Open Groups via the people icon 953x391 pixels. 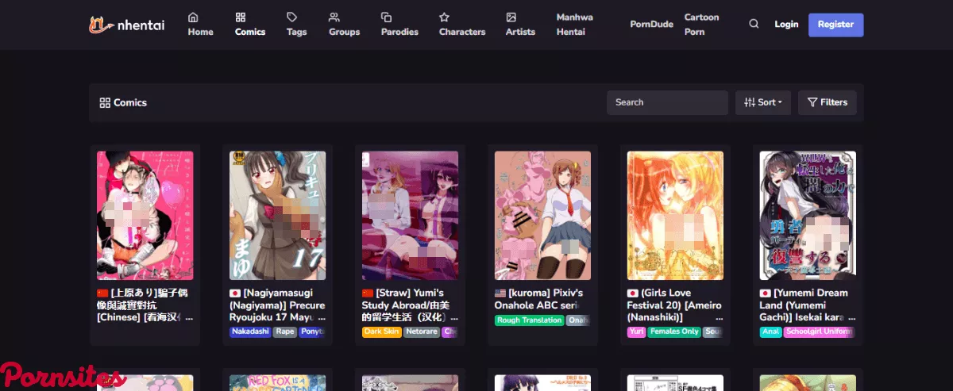[334, 17]
